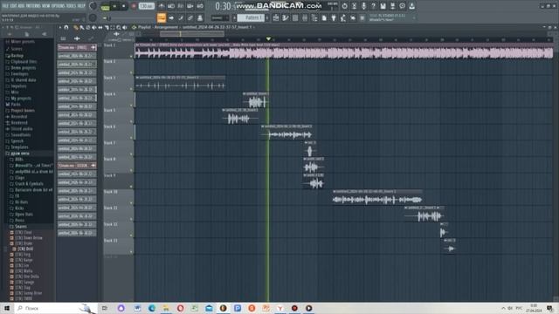Select the pencil draw tool in playlist

coord(76,27)
